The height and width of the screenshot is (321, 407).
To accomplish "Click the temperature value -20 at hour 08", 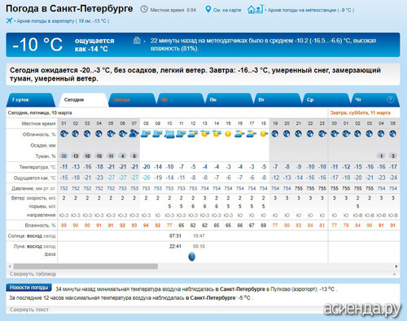I will click(x=146, y=167).
